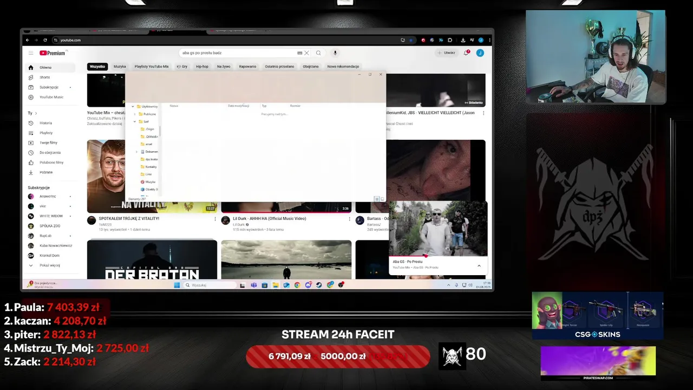Select Ostatnio przesłano chip
The width and height of the screenshot is (693, 390).
point(279,67)
